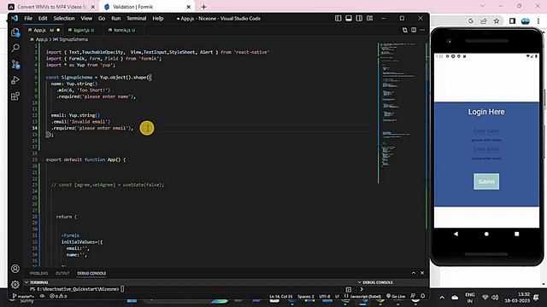Open the Customize Layout icon
This screenshot has width=547, height=307.
[x=369, y=19]
